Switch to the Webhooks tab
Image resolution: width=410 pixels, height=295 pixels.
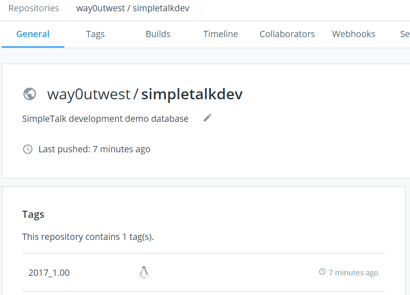coord(354,34)
